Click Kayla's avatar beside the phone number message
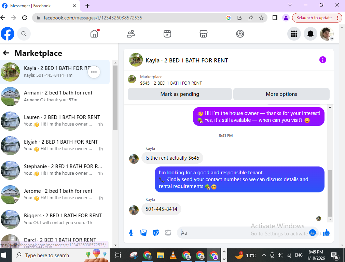The image size is (345, 262). pyautogui.click(x=134, y=210)
